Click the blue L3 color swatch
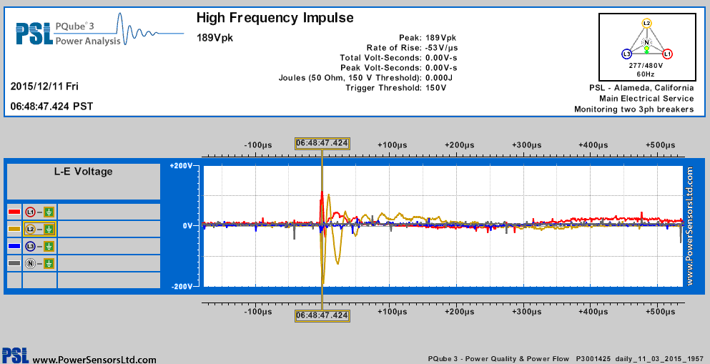The height and width of the screenshot is (364, 710). pyautogui.click(x=14, y=247)
